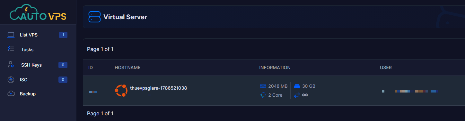The height and width of the screenshot is (121, 465).
Task: Click the server icon beside Virtual Server title
Action: pyautogui.click(x=94, y=17)
